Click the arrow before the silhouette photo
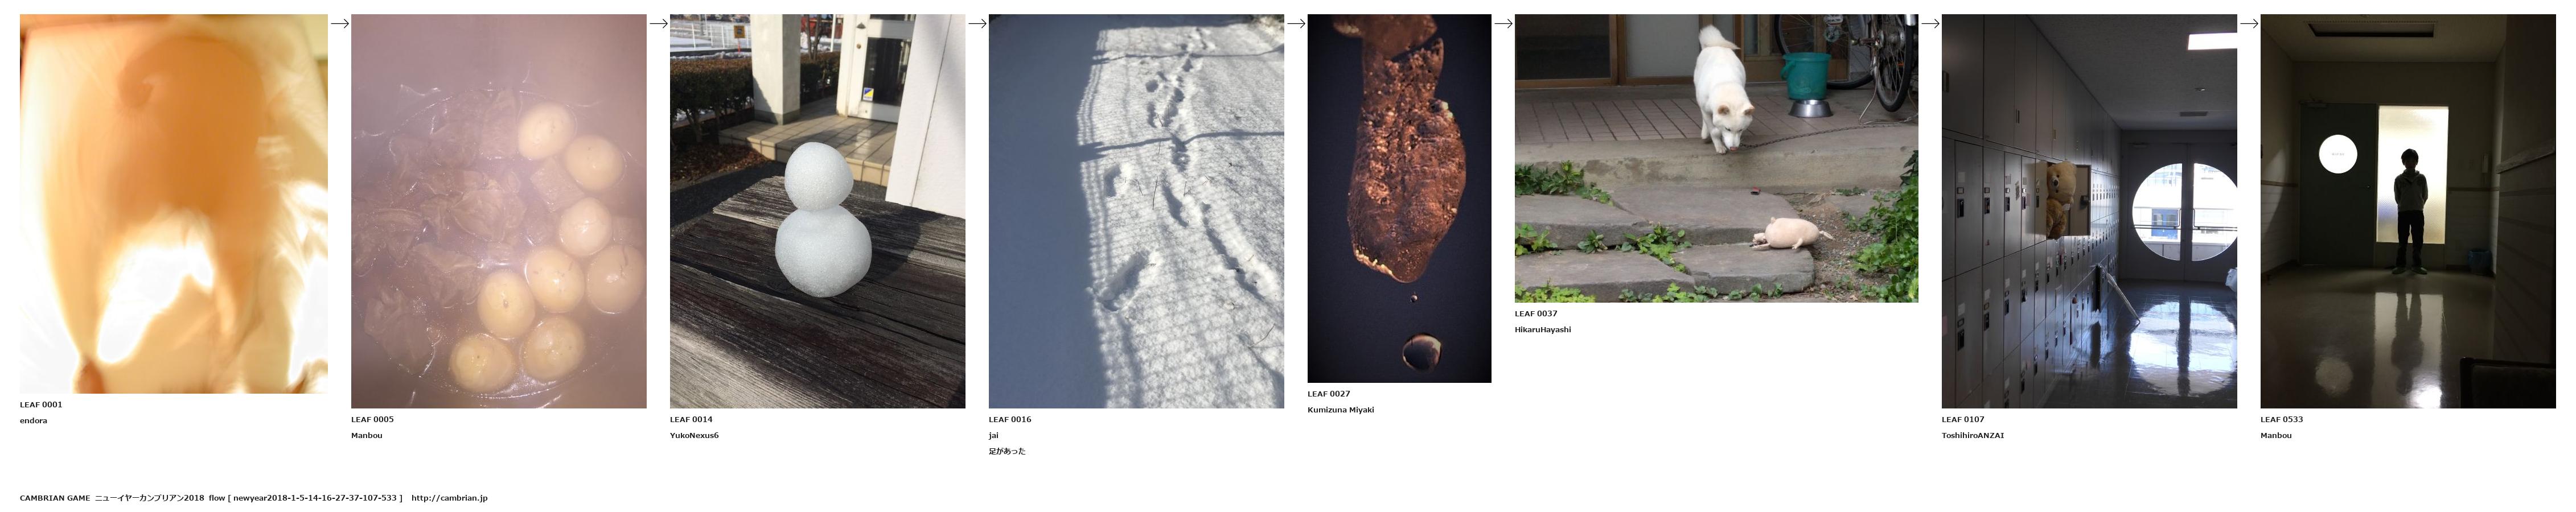 [2249, 24]
